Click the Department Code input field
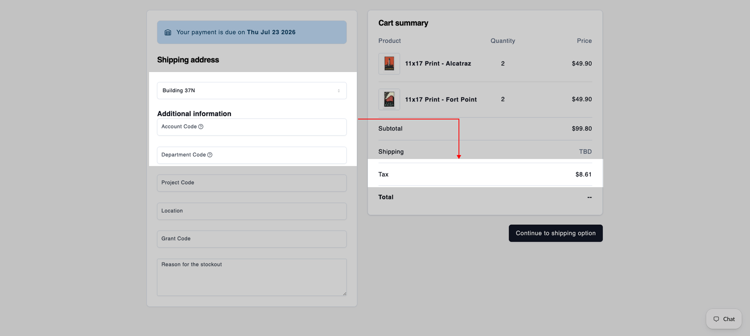The width and height of the screenshot is (750, 336). (252, 155)
